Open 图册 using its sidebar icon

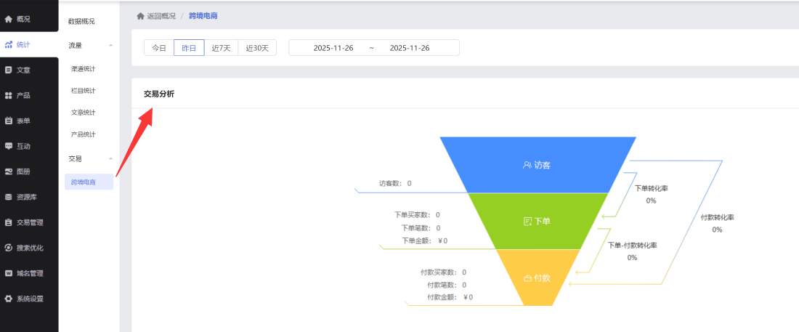tap(9, 171)
